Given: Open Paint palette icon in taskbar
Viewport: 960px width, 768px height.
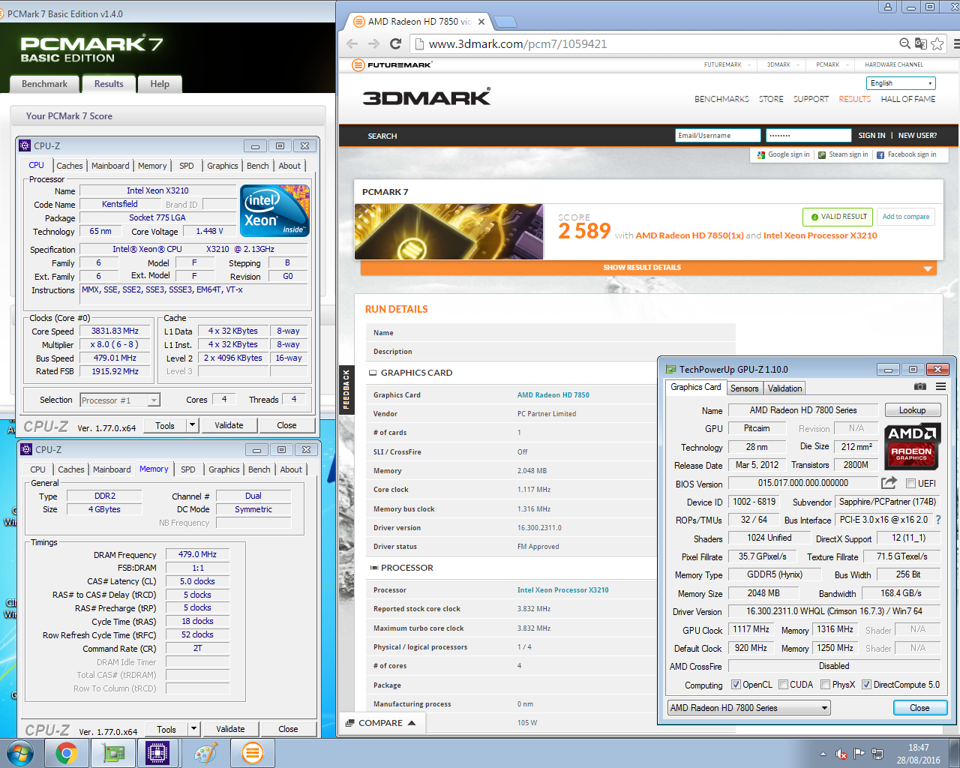Looking at the screenshot, I should click(205, 753).
